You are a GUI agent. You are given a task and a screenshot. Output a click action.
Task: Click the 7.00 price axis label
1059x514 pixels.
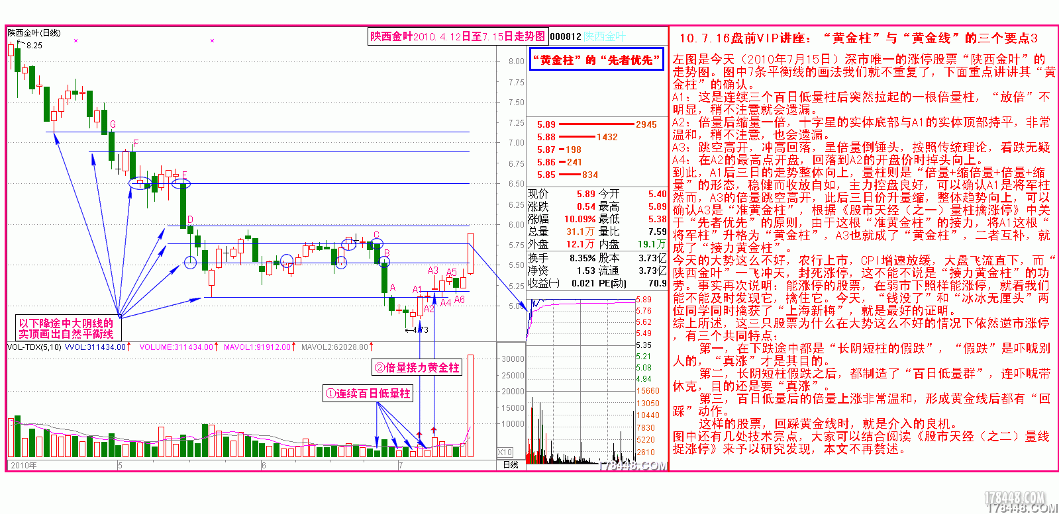pyautogui.click(x=517, y=143)
